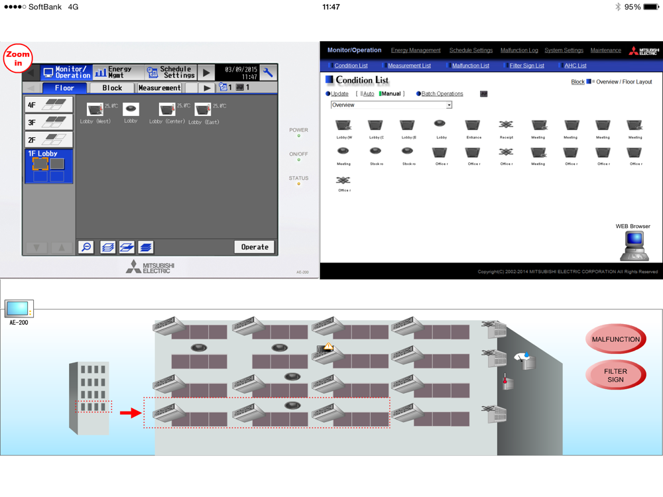Open AHC List link
This screenshot has width=663, height=497.
tap(575, 66)
